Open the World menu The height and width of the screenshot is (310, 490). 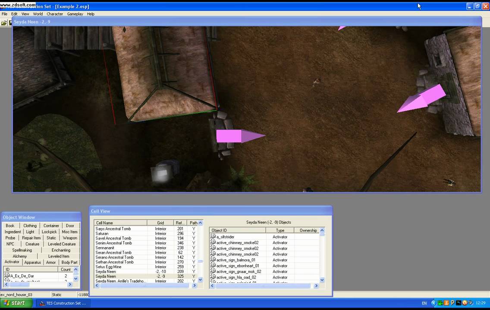(38, 14)
